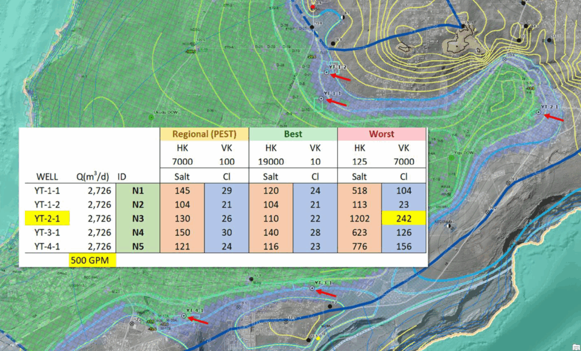
Task: Click the yellow-highlighted 242 chloride cell
Action: coord(404,216)
